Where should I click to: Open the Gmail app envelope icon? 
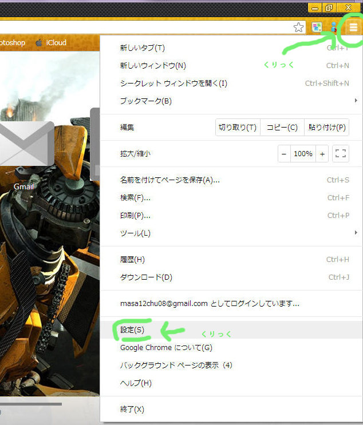click(24, 145)
